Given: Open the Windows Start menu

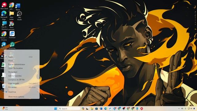Looking at the screenshot, I should tap(55, 109).
